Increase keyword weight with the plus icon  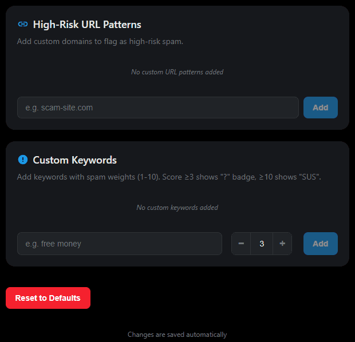(282, 244)
